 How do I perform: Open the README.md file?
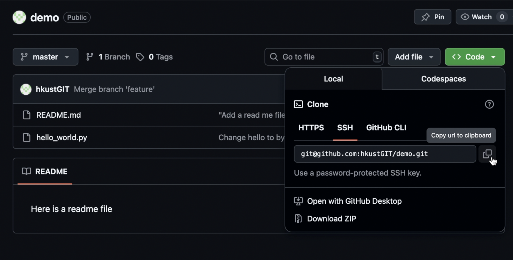58,115
